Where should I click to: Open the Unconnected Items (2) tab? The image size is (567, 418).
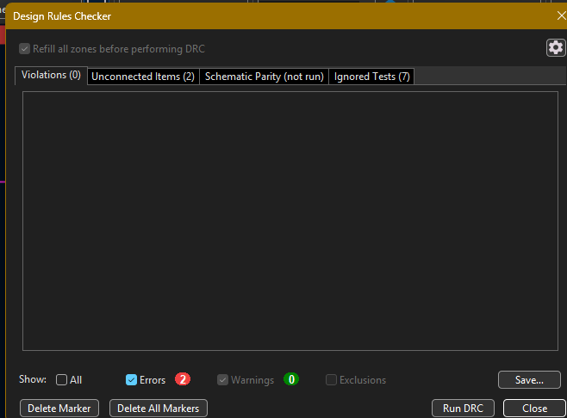click(x=143, y=77)
